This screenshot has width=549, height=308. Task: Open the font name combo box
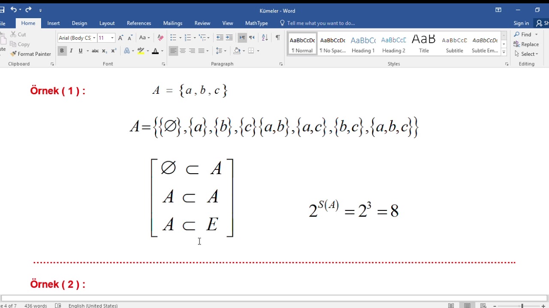coord(77,38)
